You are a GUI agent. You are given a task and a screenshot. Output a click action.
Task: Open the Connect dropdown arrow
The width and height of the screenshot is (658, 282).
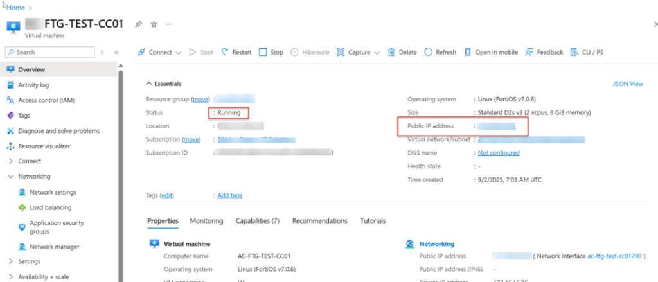coord(179,53)
